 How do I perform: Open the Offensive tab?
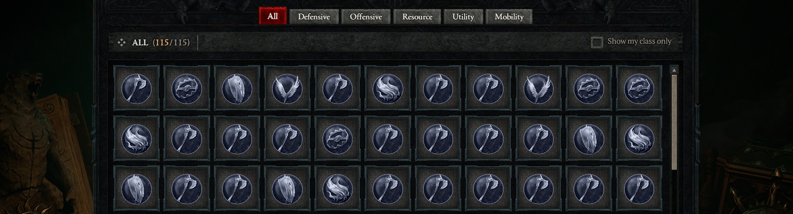click(366, 16)
